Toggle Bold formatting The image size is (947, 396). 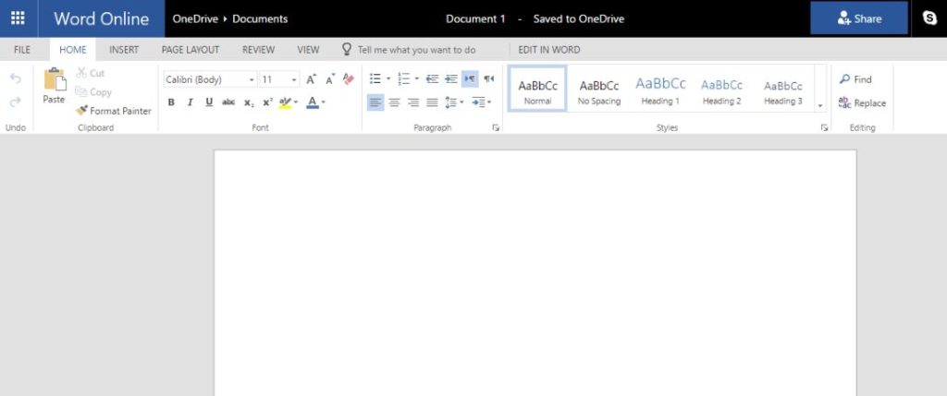pyautogui.click(x=171, y=102)
